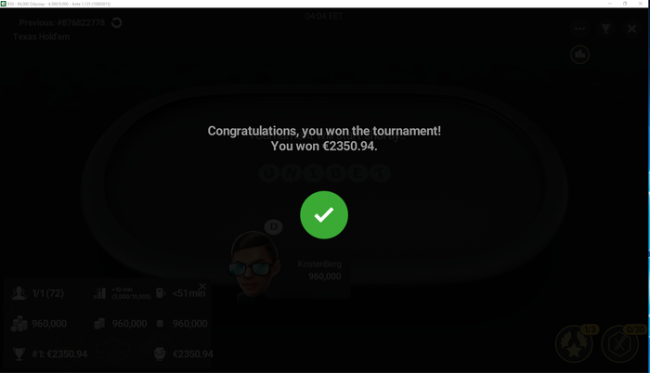The height and width of the screenshot is (373, 650).
Task: Click the KostenBerg player avatar
Action: (x=253, y=265)
